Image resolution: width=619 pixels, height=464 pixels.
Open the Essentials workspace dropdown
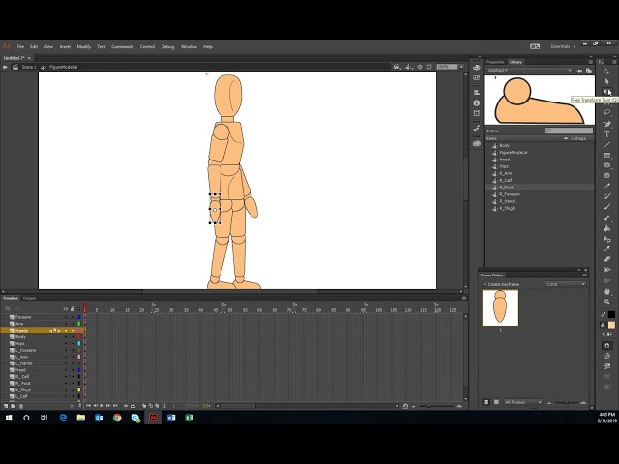click(563, 46)
